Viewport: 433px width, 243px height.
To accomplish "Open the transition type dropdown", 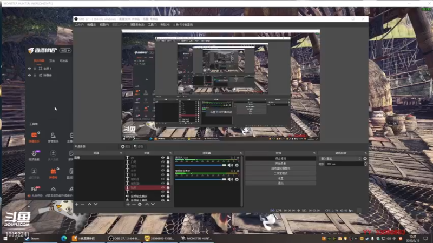I will pos(340,159).
